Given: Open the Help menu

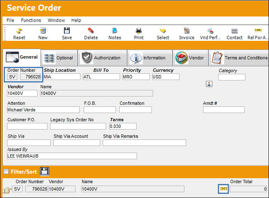Looking at the screenshot, I should [76, 20].
